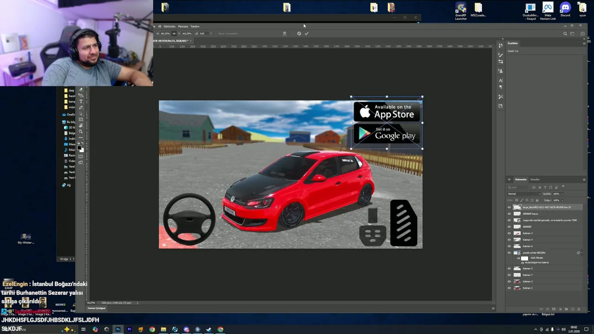Viewport: 594px width, 334px height.
Task: Toggle the Akıllı Filtreler visibility eye
Action: (x=519, y=258)
